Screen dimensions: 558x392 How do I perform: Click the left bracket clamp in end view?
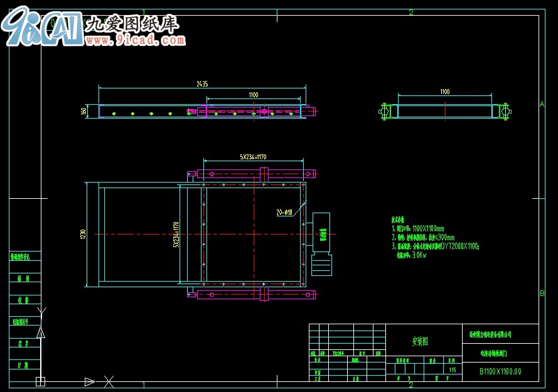[x=386, y=111]
